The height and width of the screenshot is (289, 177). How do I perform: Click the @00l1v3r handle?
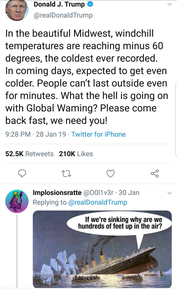point(98,193)
